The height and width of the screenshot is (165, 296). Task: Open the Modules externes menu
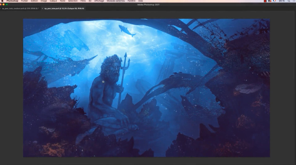coord(116,1)
